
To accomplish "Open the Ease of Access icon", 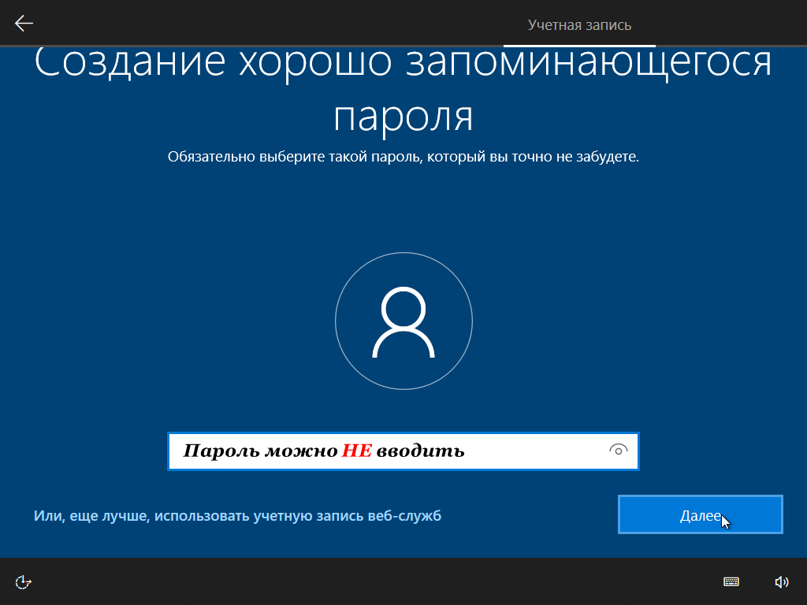I will click(24, 582).
